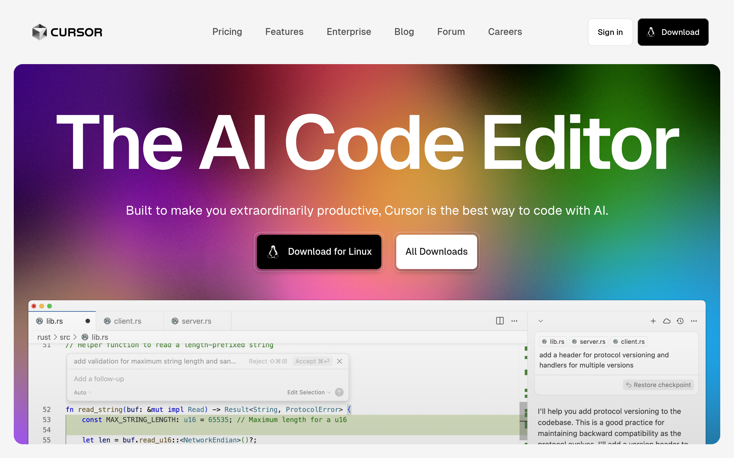The height and width of the screenshot is (458, 734).
Task: Click line number 55 in gutter
Action: pyautogui.click(x=47, y=440)
